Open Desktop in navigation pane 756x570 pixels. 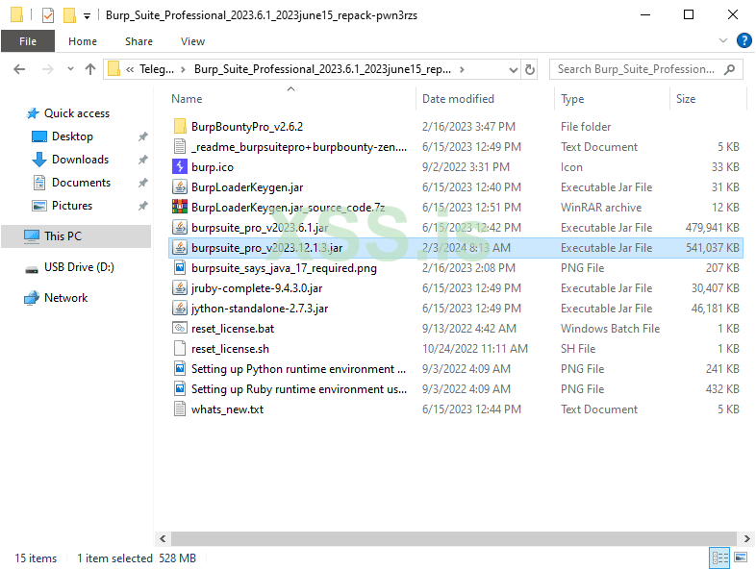72,136
